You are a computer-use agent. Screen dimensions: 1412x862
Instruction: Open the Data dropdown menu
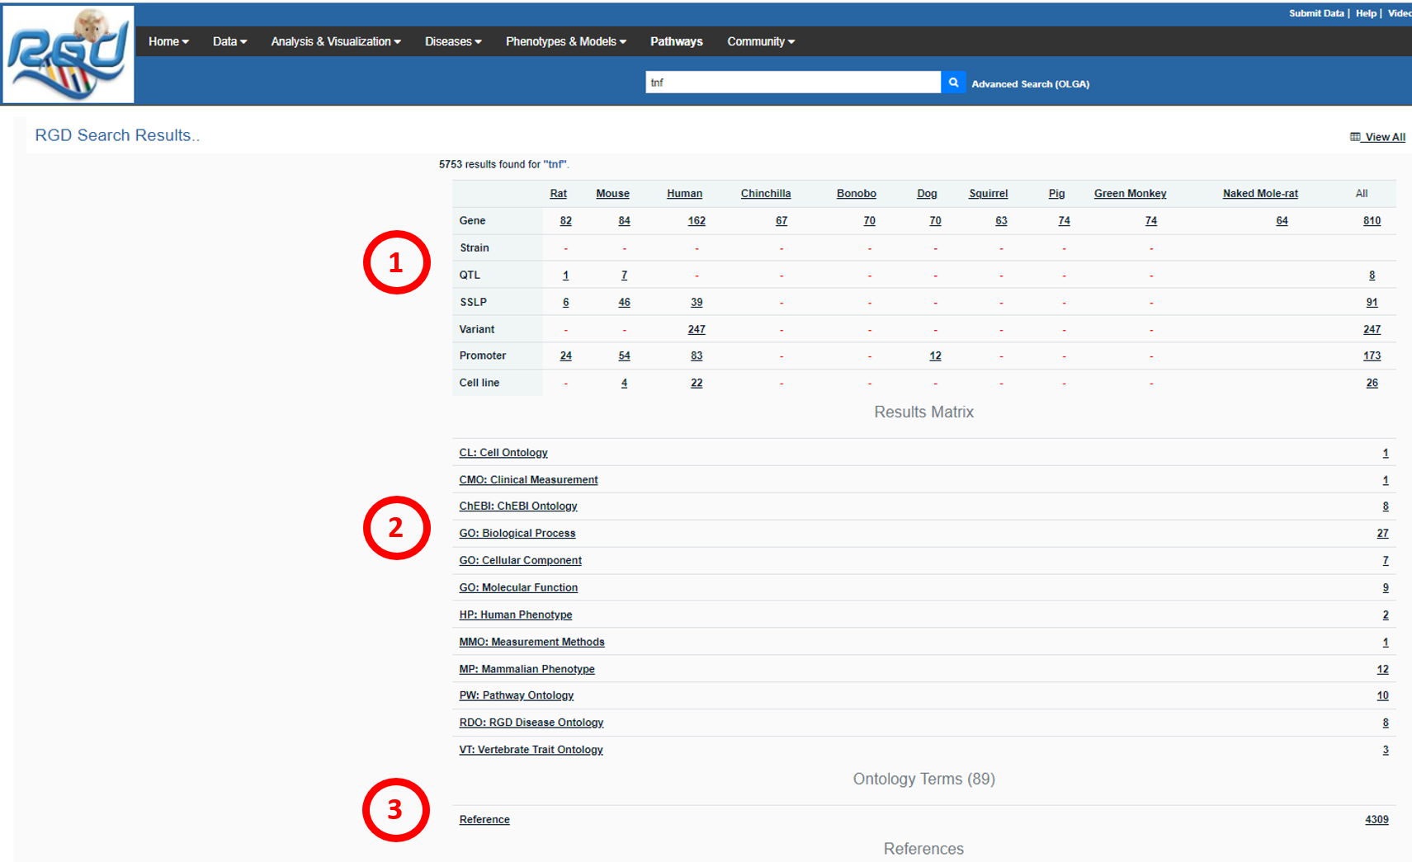tap(229, 41)
